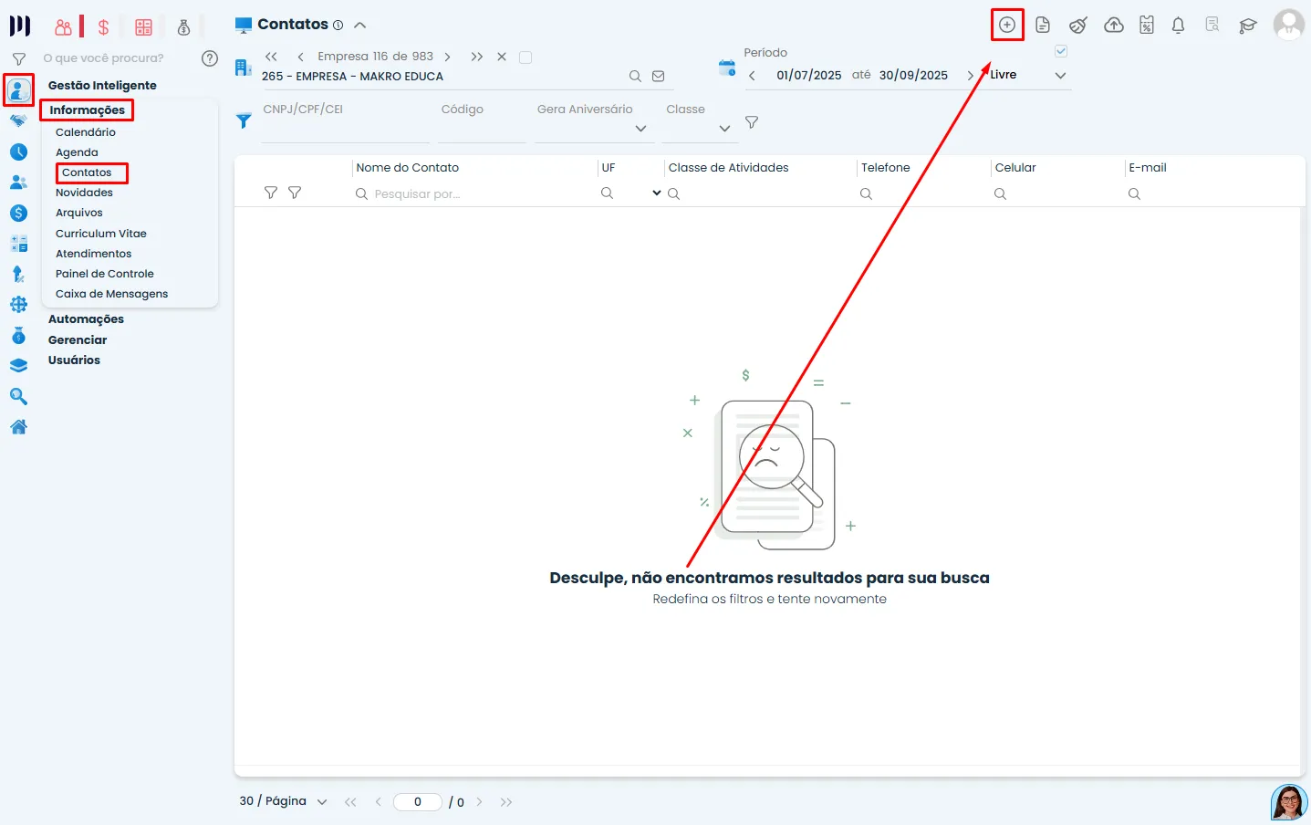Select the home sidebar icon
This screenshot has width=1311, height=825.
(18, 426)
